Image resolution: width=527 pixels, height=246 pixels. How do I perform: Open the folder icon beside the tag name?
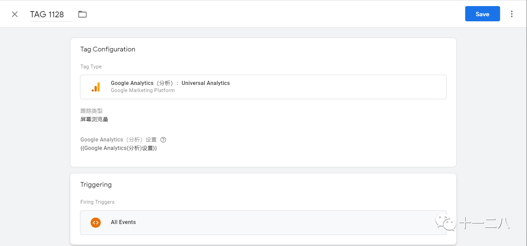(82, 14)
